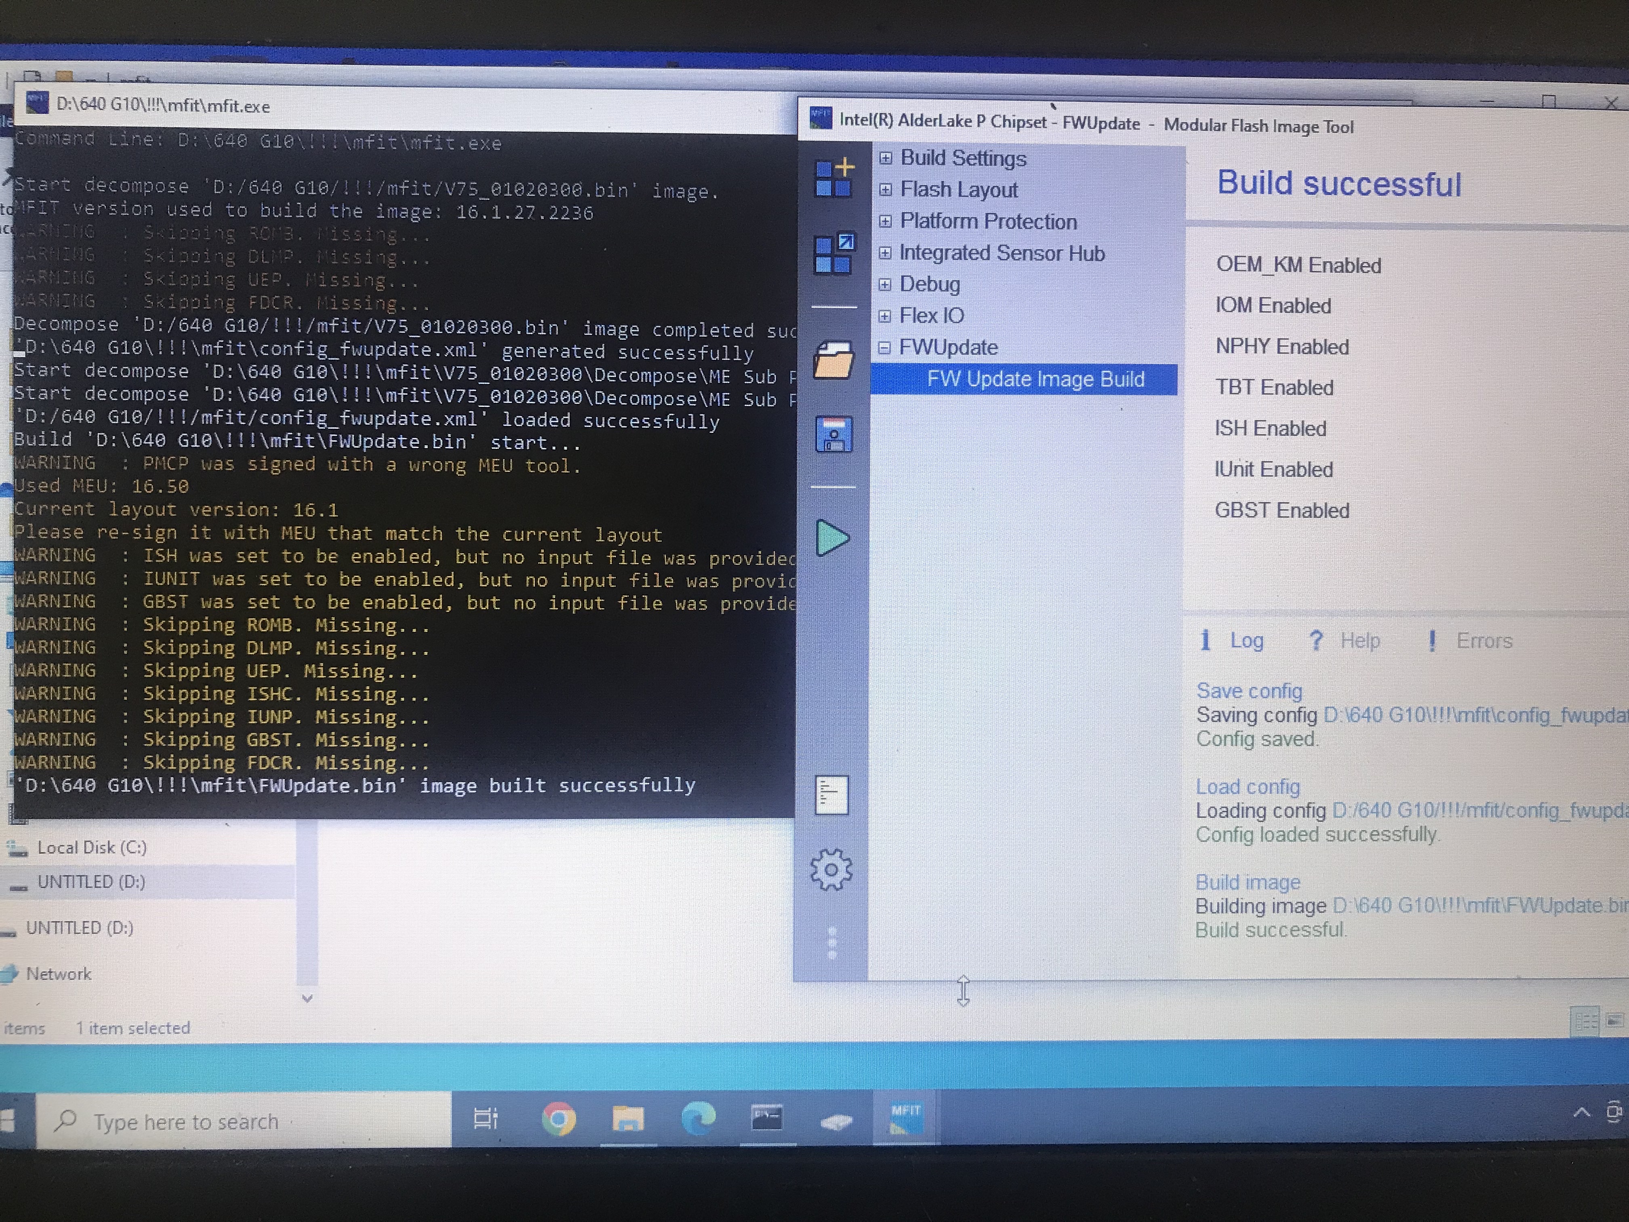The image size is (1629, 1222).
Task: Select Local Disk (C:) in Explorer
Action: click(x=91, y=848)
